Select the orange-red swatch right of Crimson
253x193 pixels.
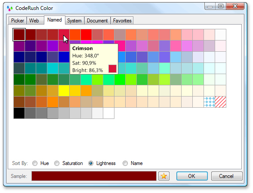point(75,34)
